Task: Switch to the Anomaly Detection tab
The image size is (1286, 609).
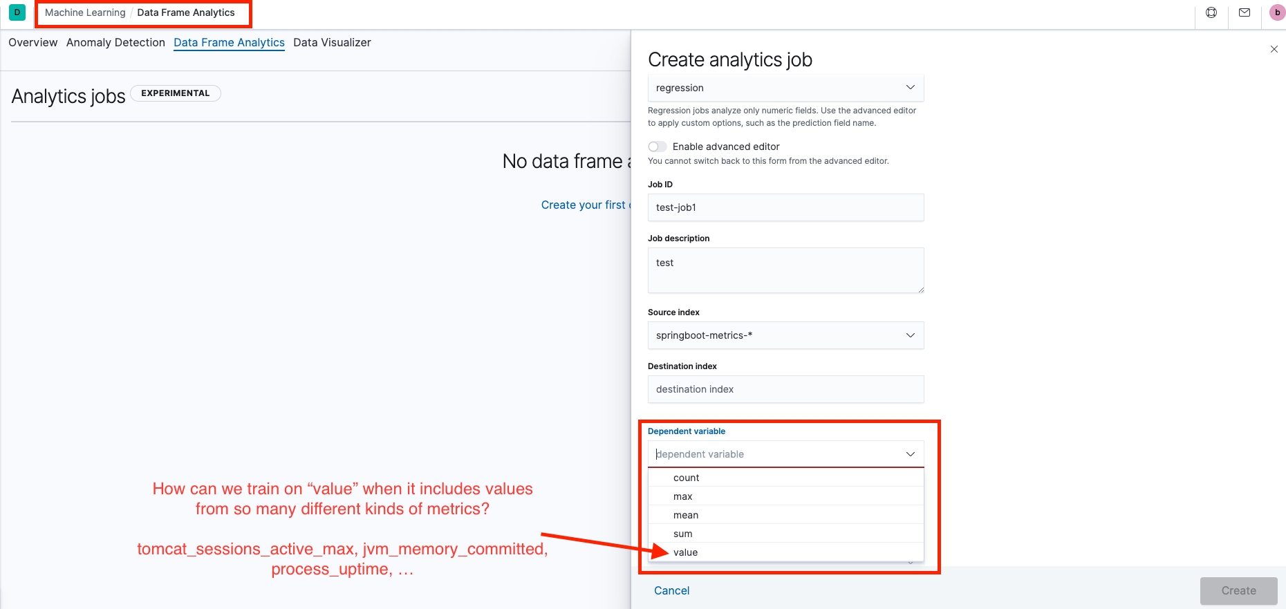Action: coord(115,42)
